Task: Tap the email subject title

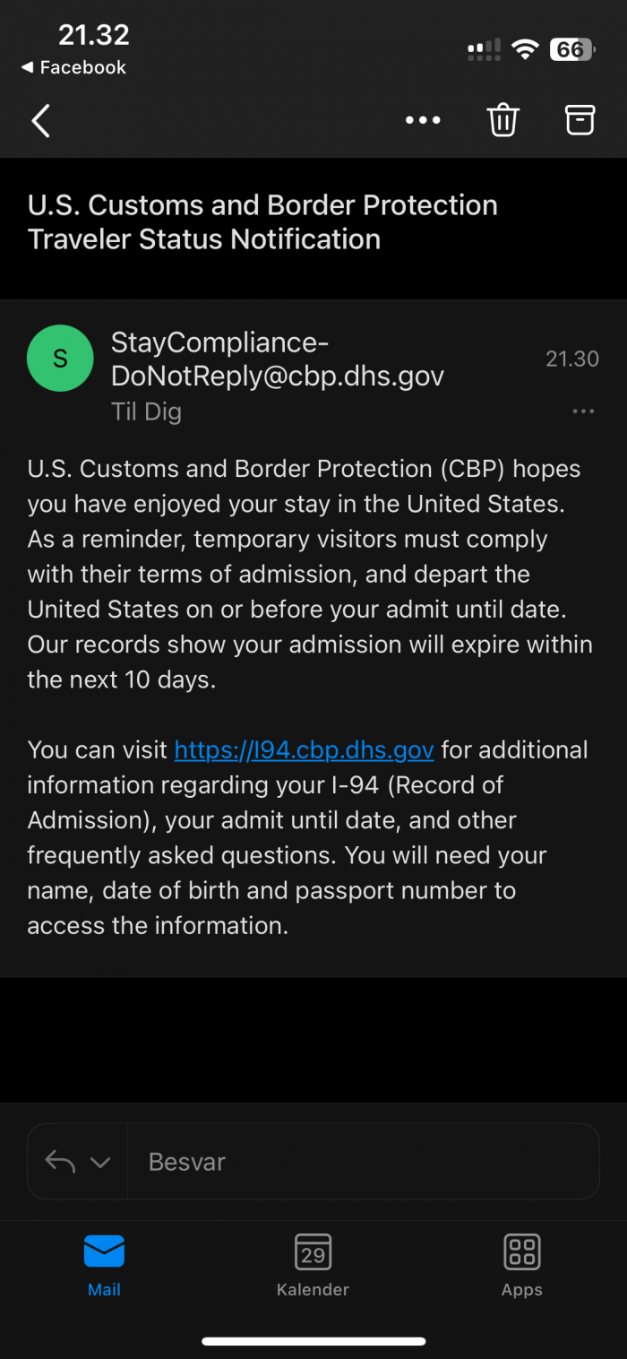Action: click(262, 222)
